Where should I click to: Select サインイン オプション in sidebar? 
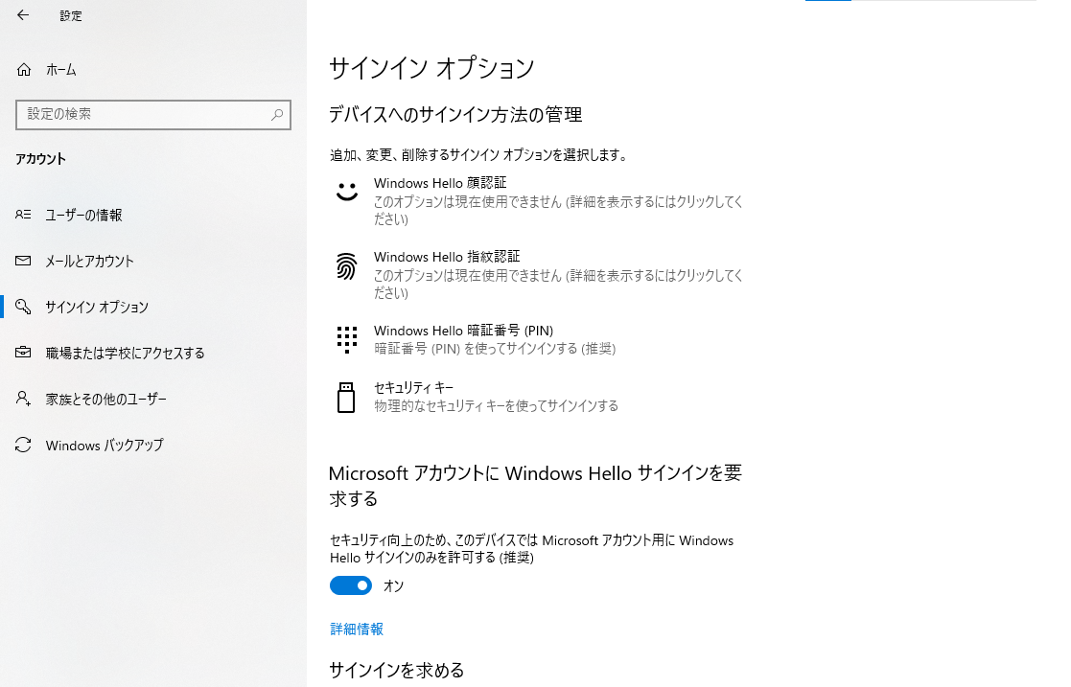click(153, 307)
